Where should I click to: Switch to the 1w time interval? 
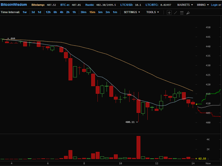click(x=25, y=12)
